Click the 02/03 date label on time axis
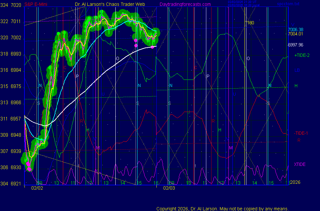 (169, 188)
